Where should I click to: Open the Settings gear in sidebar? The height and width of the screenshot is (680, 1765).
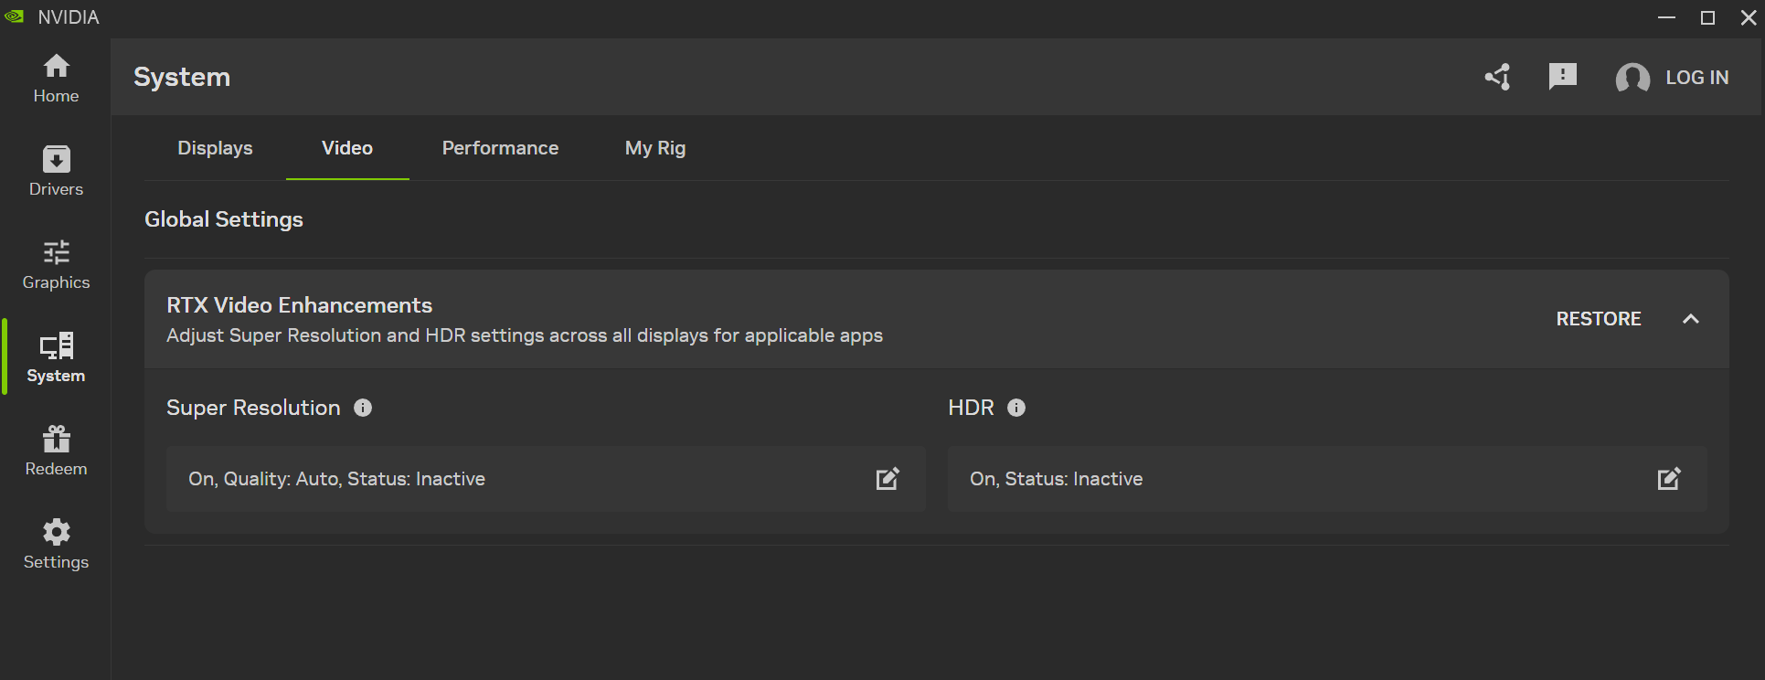[x=56, y=545]
